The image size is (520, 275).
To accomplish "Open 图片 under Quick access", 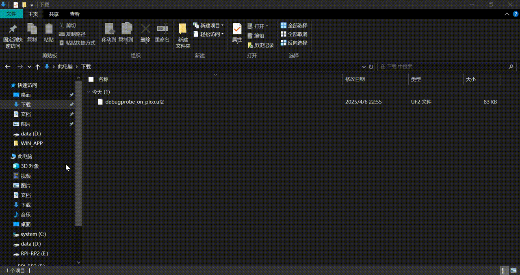I will point(26,124).
